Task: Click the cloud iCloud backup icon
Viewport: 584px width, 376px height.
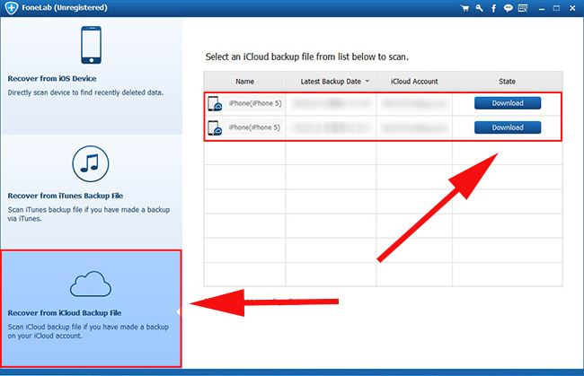Action: [91, 284]
